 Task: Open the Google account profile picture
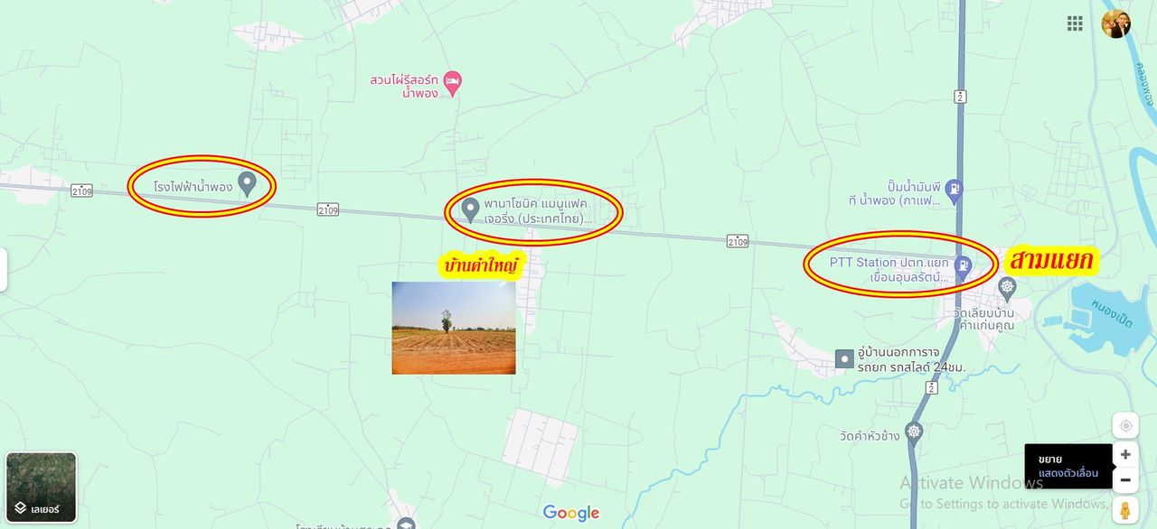[x=1116, y=23]
